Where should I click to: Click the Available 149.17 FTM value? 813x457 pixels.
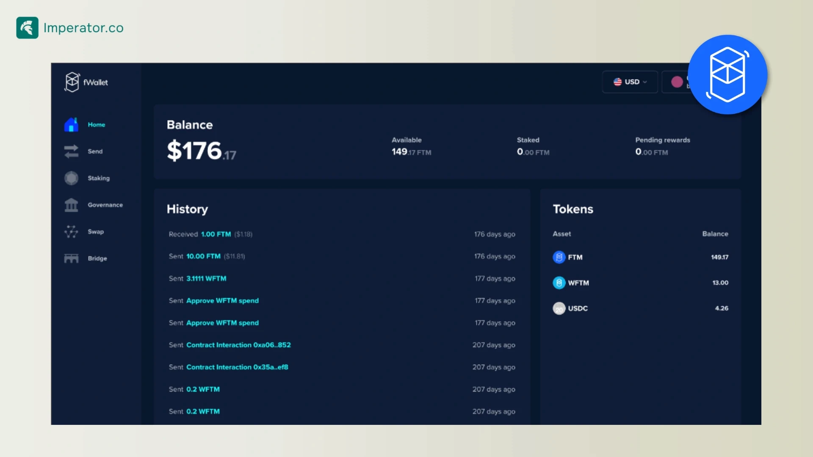click(x=411, y=152)
